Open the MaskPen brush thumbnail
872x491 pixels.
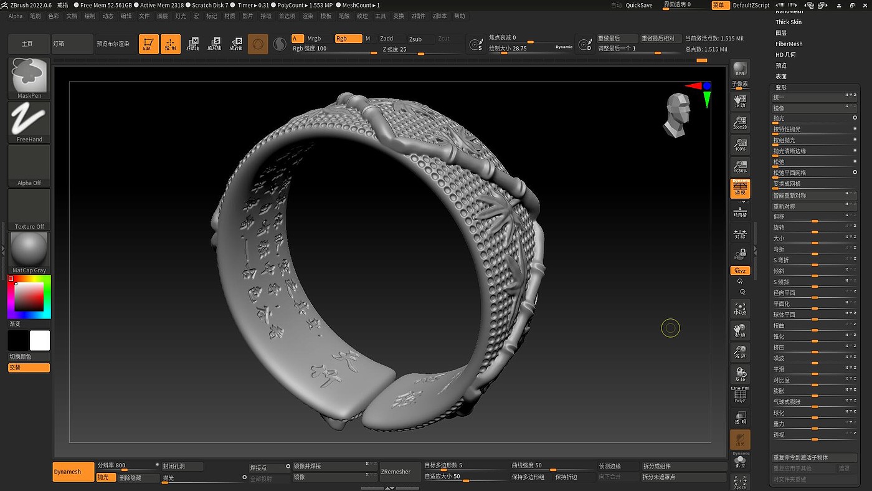pos(29,78)
